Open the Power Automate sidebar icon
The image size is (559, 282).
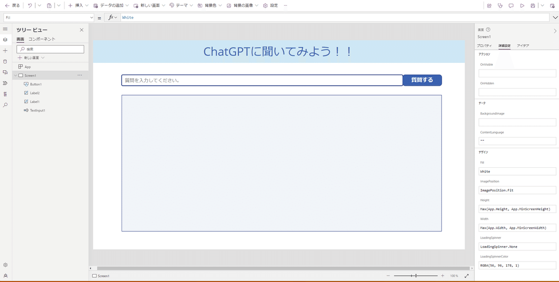[5, 83]
